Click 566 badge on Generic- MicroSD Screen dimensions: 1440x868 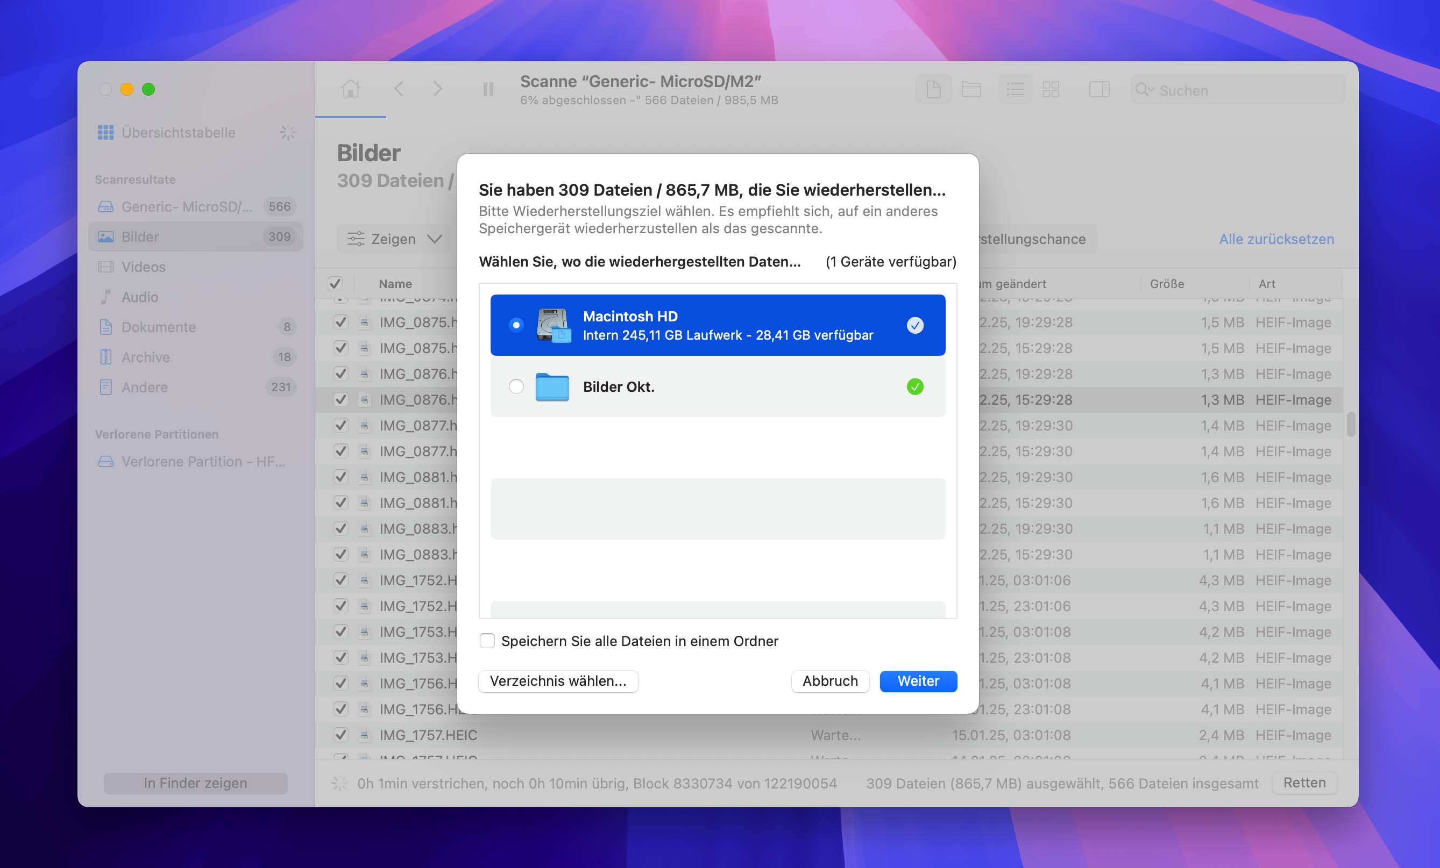point(279,206)
